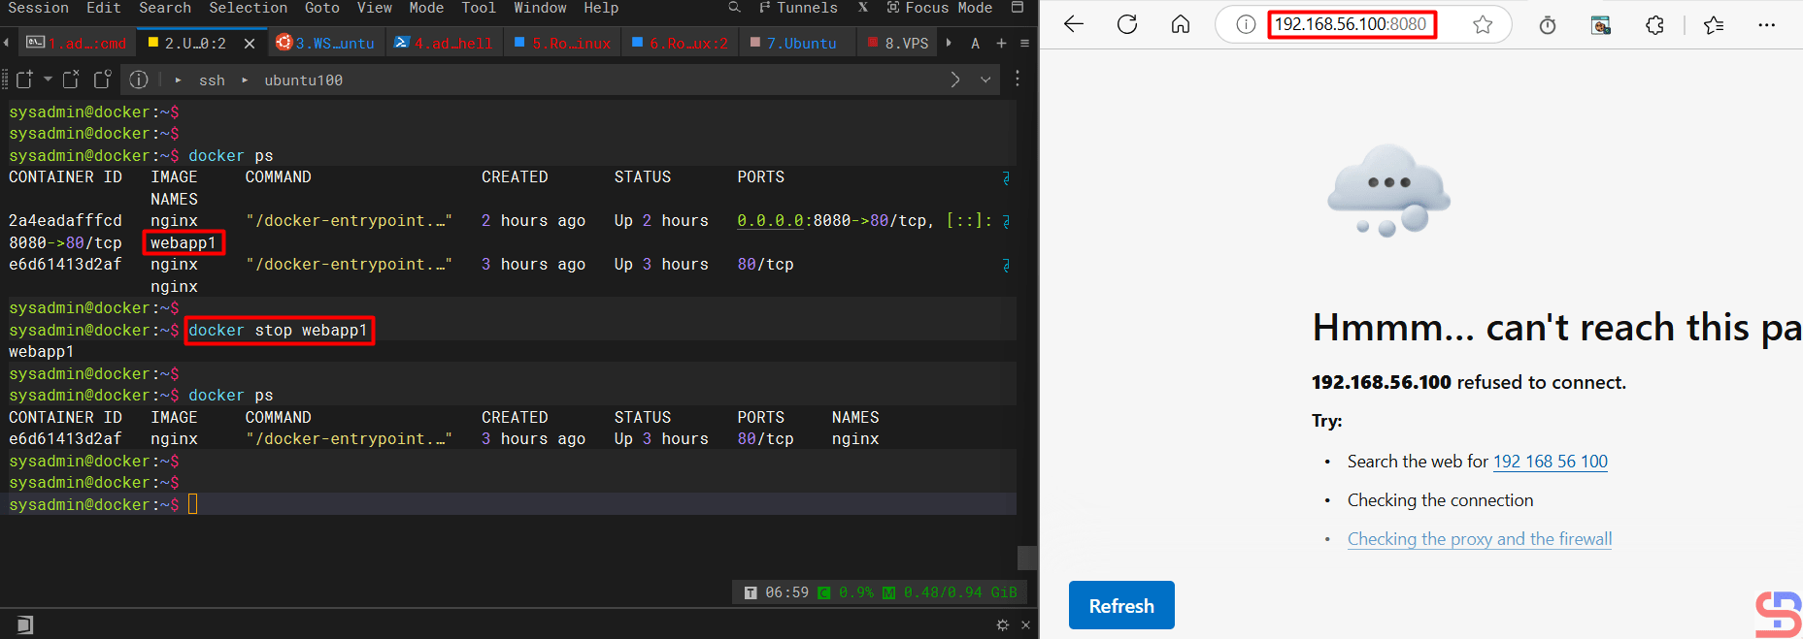Image resolution: width=1803 pixels, height=639 pixels.
Task: Open the new session dropdown arrow
Action: [48, 80]
